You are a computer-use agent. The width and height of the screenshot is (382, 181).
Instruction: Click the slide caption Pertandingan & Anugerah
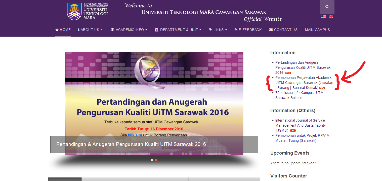tap(131, 144)
